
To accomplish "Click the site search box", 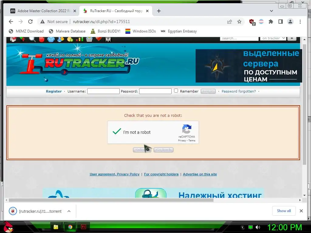I will pos(239,39).
